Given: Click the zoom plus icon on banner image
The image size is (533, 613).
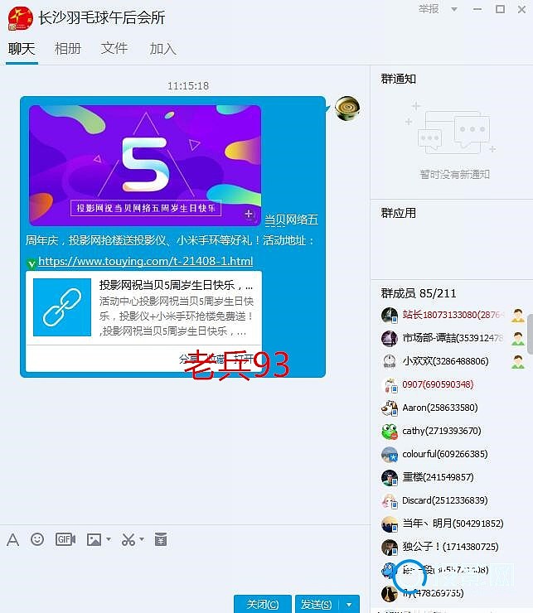Looking at the screenshot, I should (249, 214).
